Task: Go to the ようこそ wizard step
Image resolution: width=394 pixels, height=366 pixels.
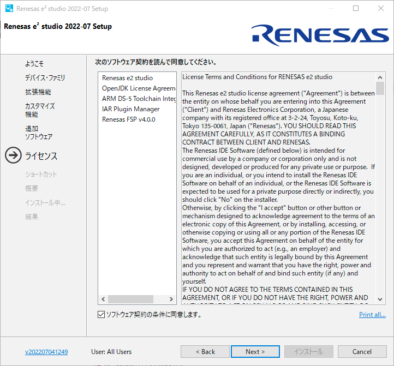Action: pyautogui.click(x=34, y=64)
